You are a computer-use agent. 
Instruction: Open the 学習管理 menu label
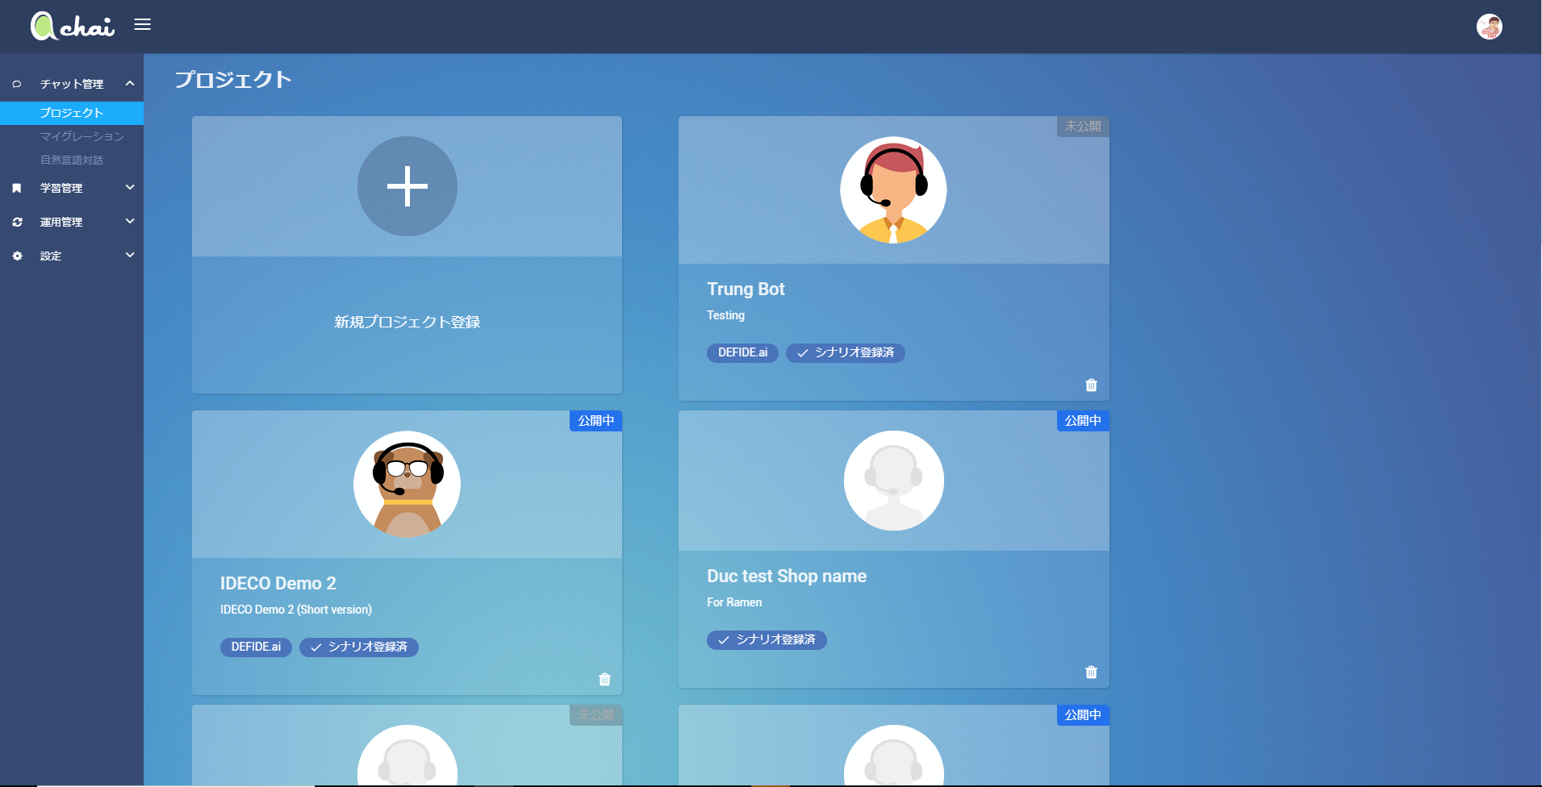(61, 188)
